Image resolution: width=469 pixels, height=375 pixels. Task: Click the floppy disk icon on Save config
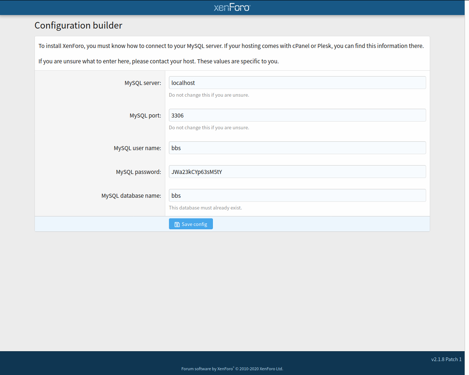pyautogui.click(x=177, y=224)
